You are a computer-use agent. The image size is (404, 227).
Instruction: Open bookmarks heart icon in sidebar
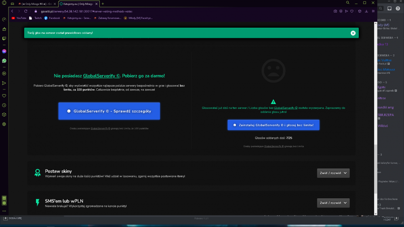pos(4,96)
